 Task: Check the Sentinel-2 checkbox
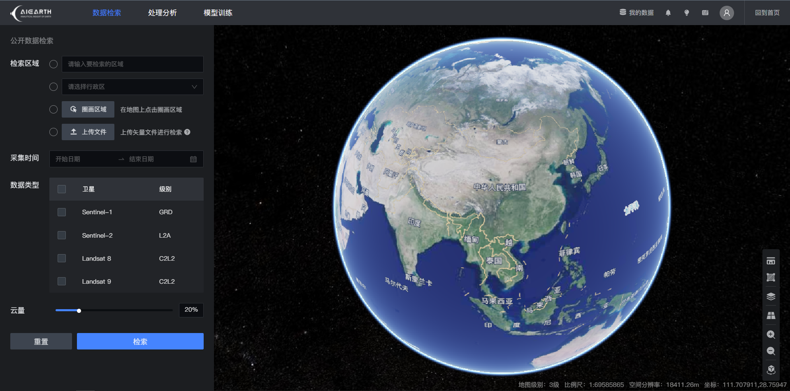(62, 235)
